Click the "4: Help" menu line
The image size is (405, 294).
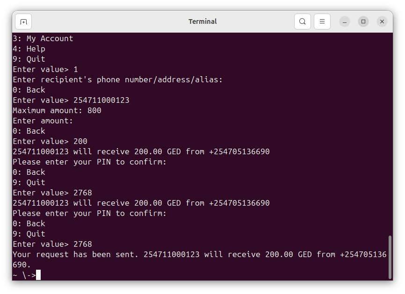point(29,49)
